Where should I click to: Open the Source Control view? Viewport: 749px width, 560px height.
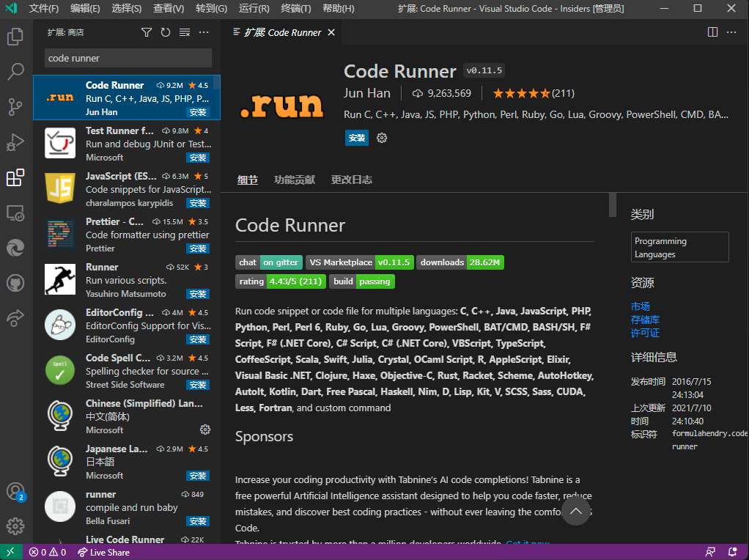click(x=15, y=107)
